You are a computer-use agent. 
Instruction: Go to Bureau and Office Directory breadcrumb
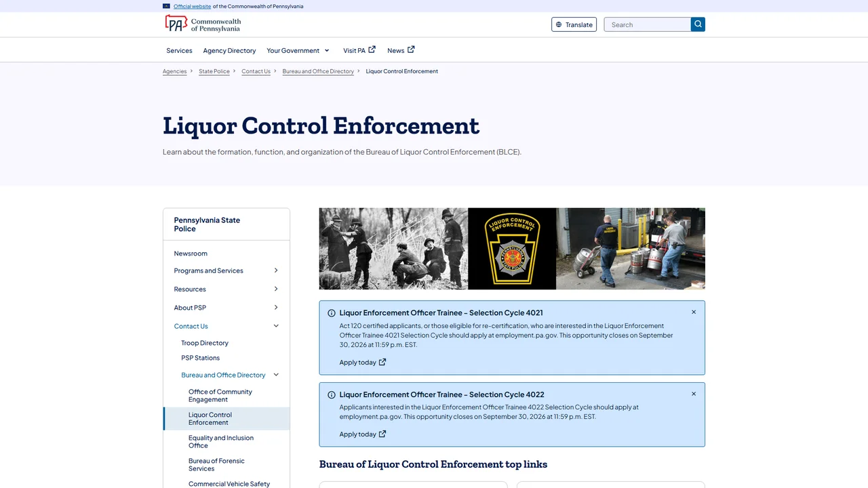318,71
